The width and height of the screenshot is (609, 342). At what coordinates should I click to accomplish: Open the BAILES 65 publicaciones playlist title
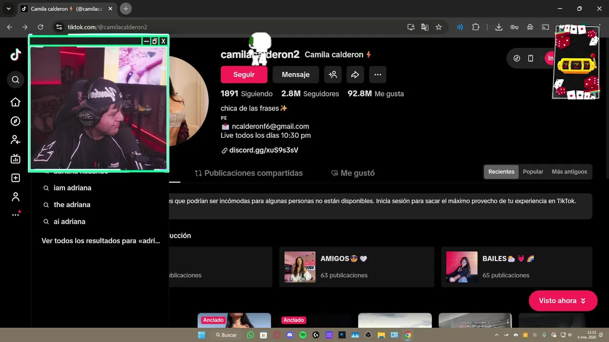pyautogui.click(x=508, y=259)
